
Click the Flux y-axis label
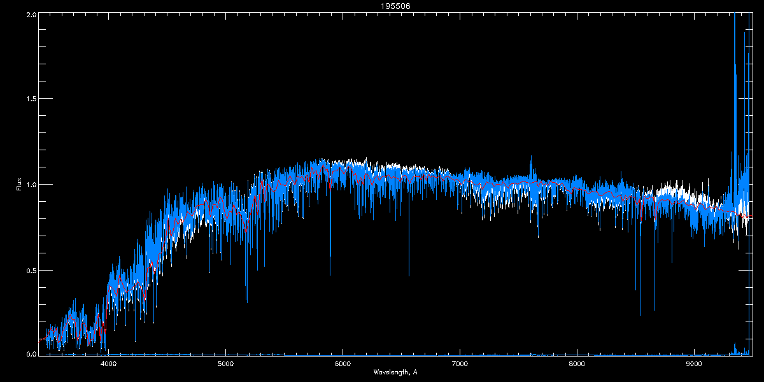[x=19, y=185]
